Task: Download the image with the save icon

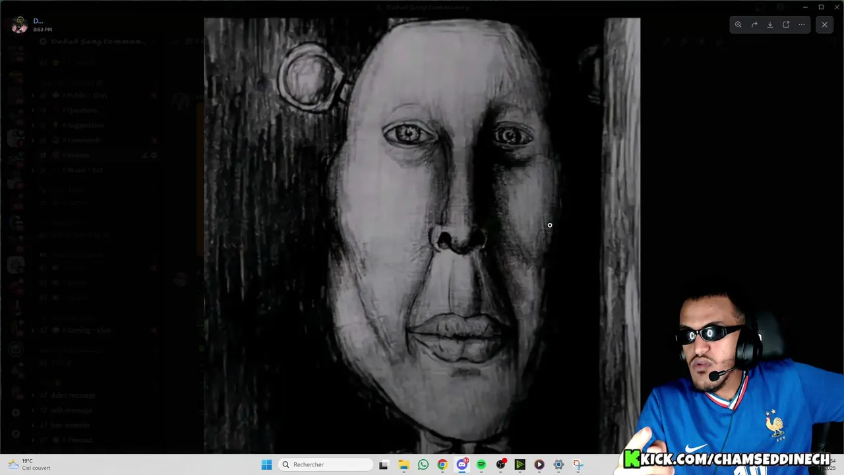Action: 770,25
